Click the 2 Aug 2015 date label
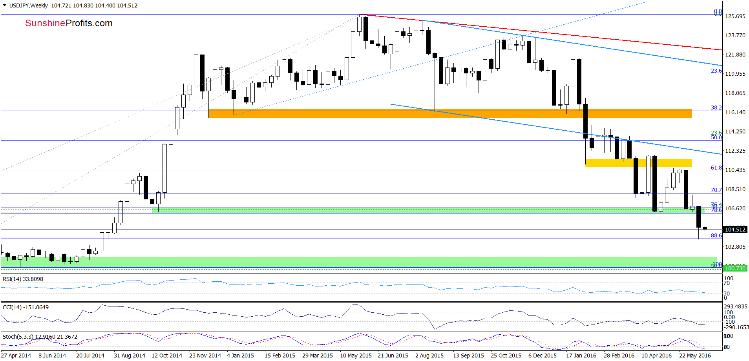This screenshot has width=749, height=361. (x=429, y=356)
